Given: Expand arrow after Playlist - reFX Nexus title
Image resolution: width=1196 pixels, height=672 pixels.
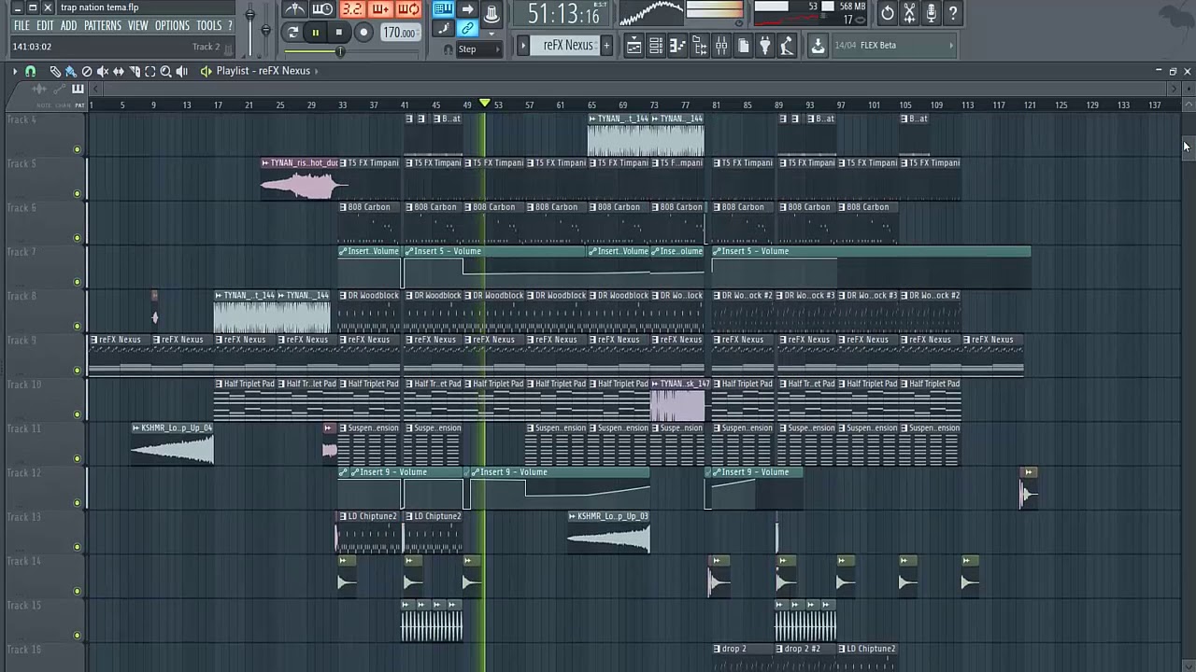Looking at the screenshot, I should [316, 71].
